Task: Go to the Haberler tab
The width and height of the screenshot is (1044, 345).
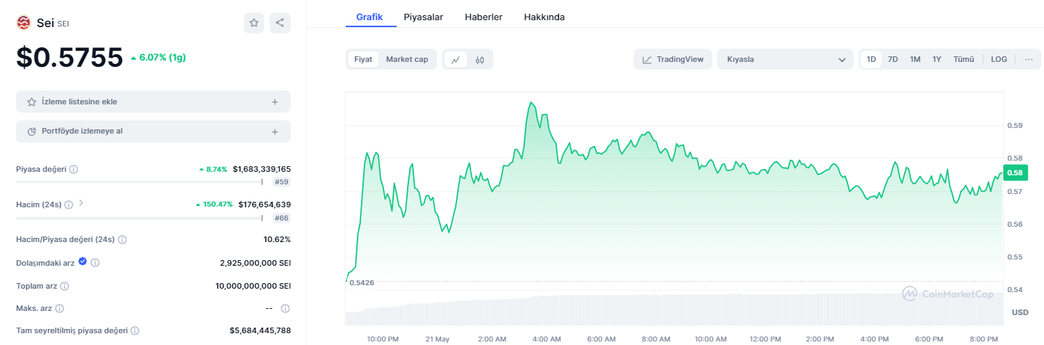Action: [484, 17]
